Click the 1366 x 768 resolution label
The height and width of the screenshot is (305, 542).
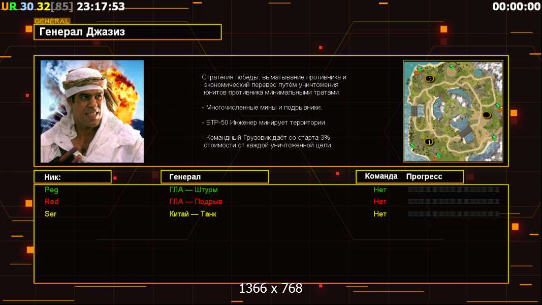pos(271,288)
